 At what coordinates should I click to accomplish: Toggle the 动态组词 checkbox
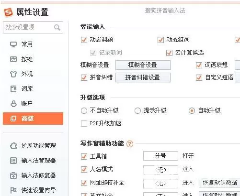(x=160, y=40)
